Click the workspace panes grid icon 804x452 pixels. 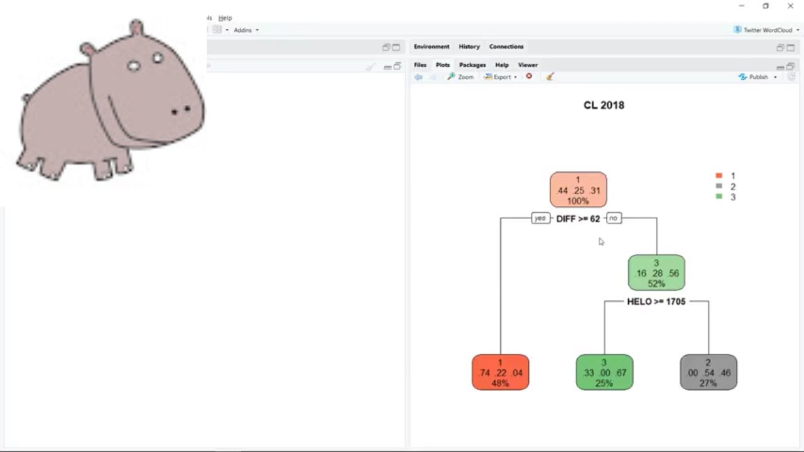(x=217, y=30)
